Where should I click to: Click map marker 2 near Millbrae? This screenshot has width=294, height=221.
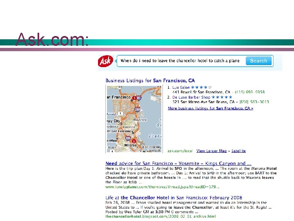[134, 141]
